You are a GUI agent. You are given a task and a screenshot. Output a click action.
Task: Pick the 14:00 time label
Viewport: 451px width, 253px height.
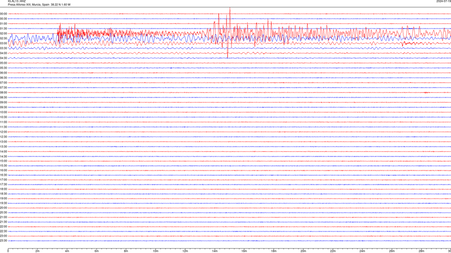click(3, 151)
